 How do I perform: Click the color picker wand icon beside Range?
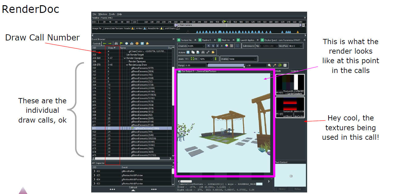pyautogui.click(x=274, y=65)
